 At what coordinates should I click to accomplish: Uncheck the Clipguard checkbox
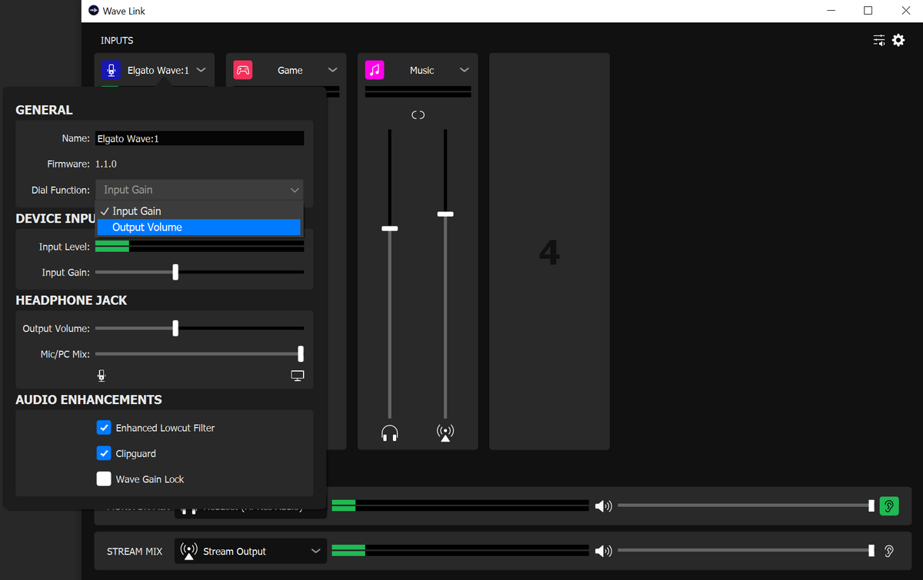tap(104, 453)
